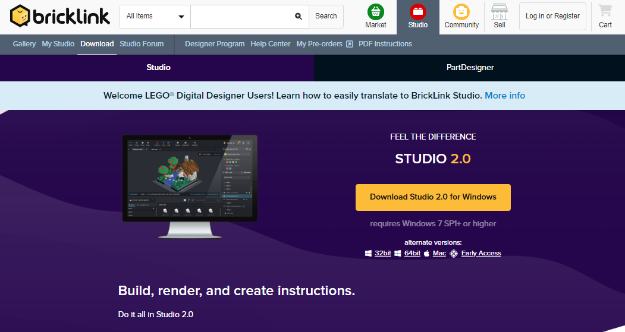Choose the 64bit download link

412,254
